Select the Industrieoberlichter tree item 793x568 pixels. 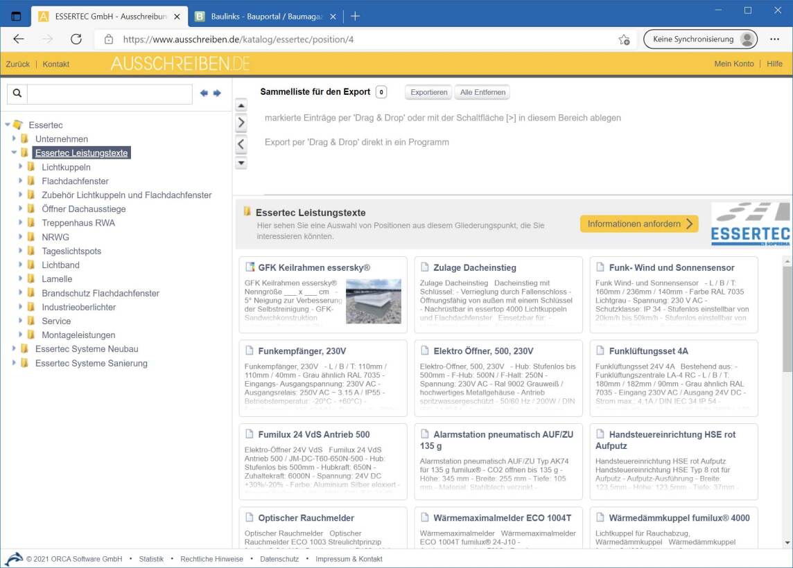coord(78,308)
